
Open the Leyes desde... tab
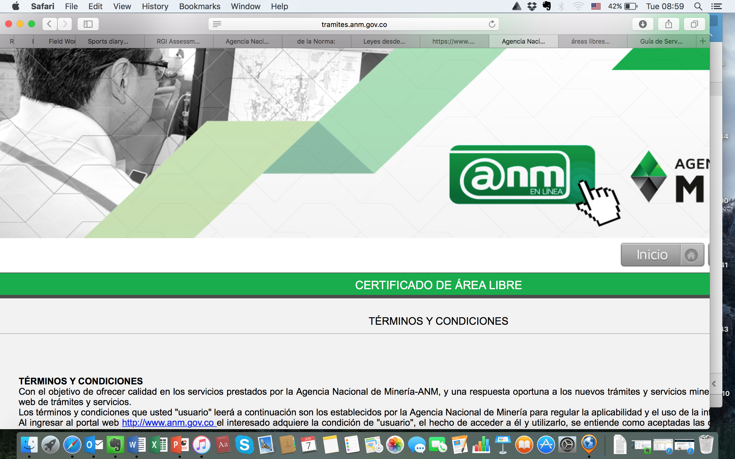(x=386, y=41)
